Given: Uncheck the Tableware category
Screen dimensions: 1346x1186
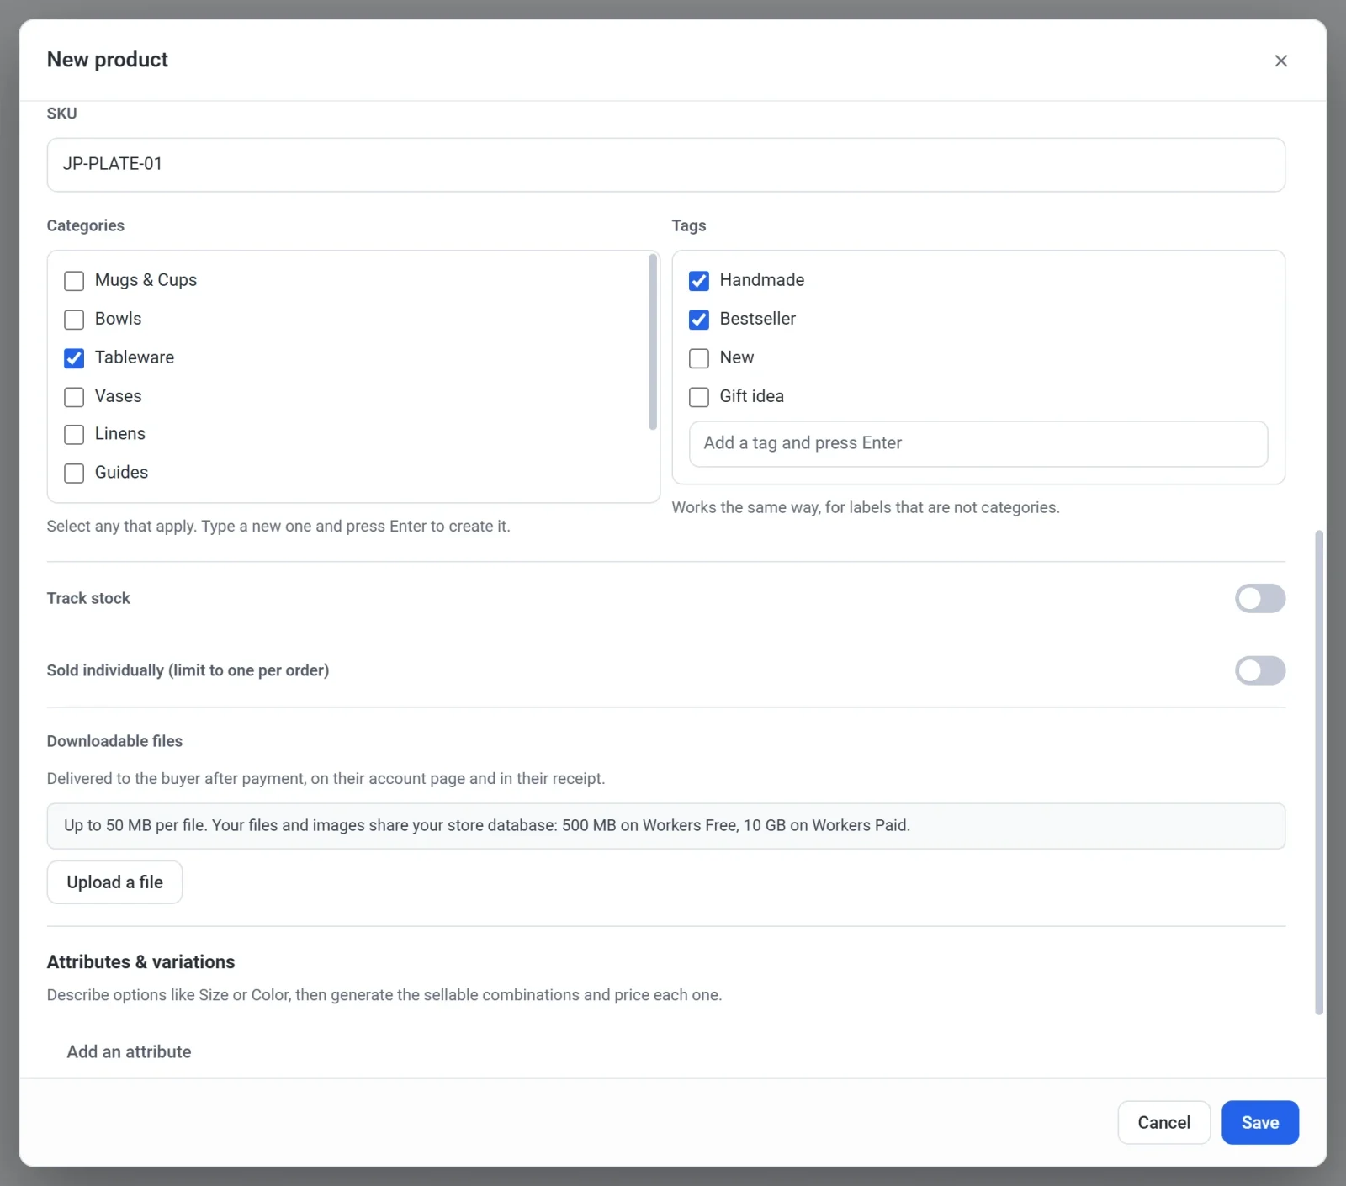Looking at the screenshot, I should click(74, 358).
